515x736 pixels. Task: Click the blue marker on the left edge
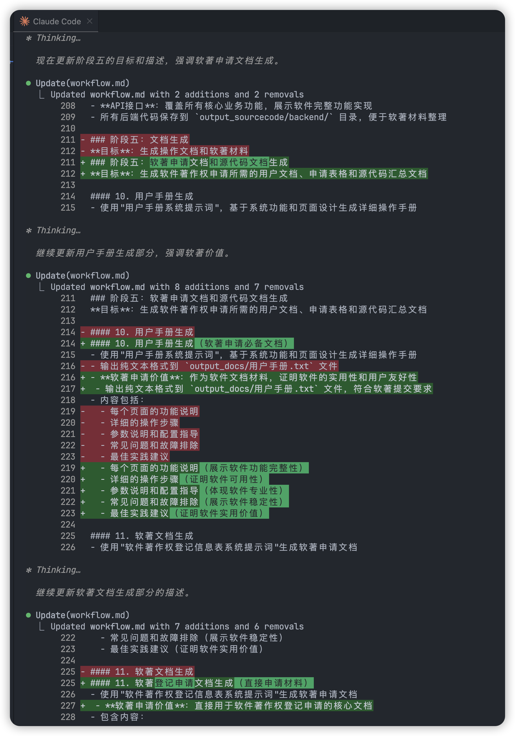[x=12, y=61]
